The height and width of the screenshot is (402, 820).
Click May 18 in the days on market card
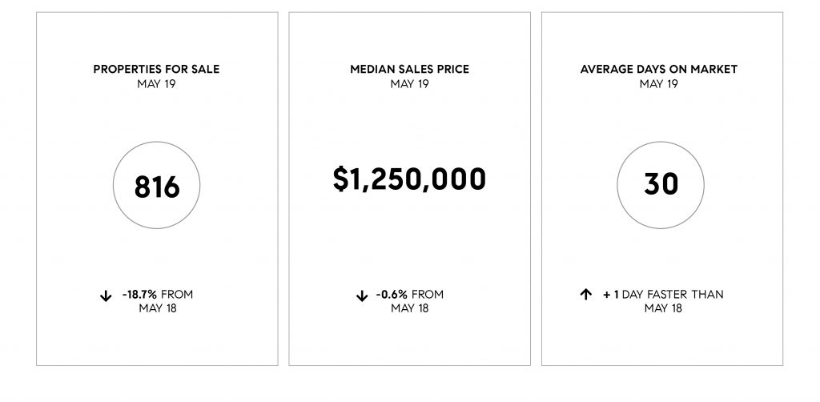(663, 308)
